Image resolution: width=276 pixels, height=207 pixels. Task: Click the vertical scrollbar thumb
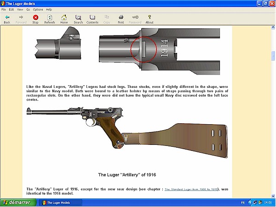point(273,56)
